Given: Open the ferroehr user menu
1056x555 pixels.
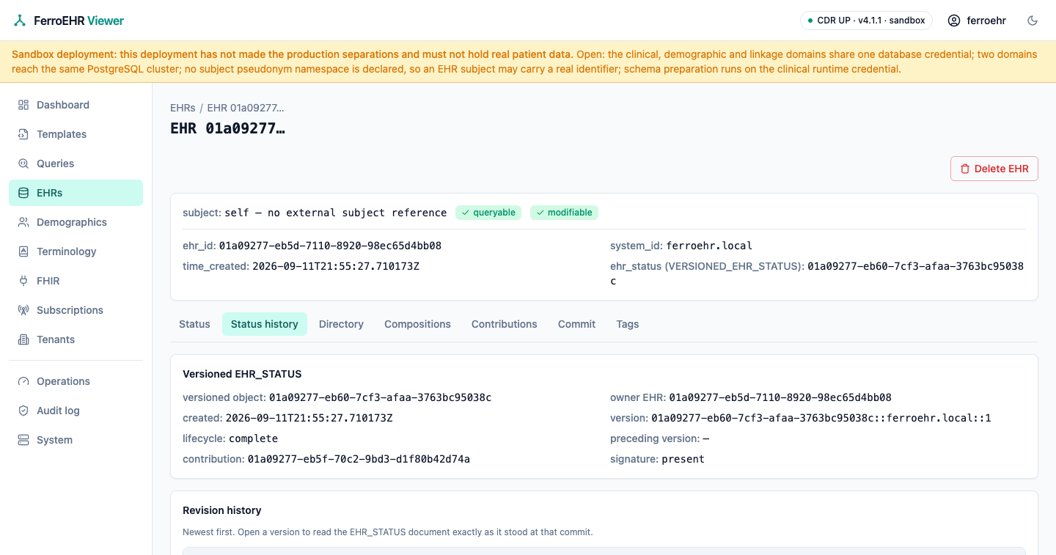Looking at the screenshot, I should (x=977, y=21).
